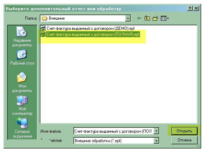205x152 pixels.
Task: Open Мои документы folder shortcut
Action: click(22, 82)
